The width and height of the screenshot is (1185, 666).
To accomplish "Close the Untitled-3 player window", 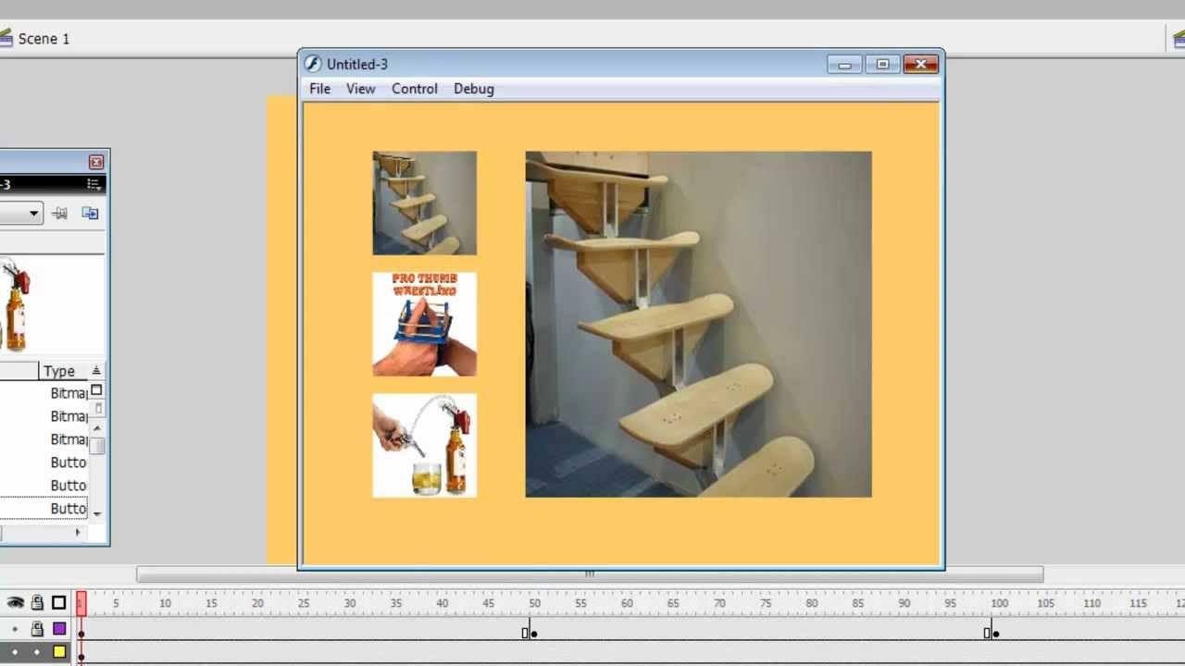I will pos(920,64).
